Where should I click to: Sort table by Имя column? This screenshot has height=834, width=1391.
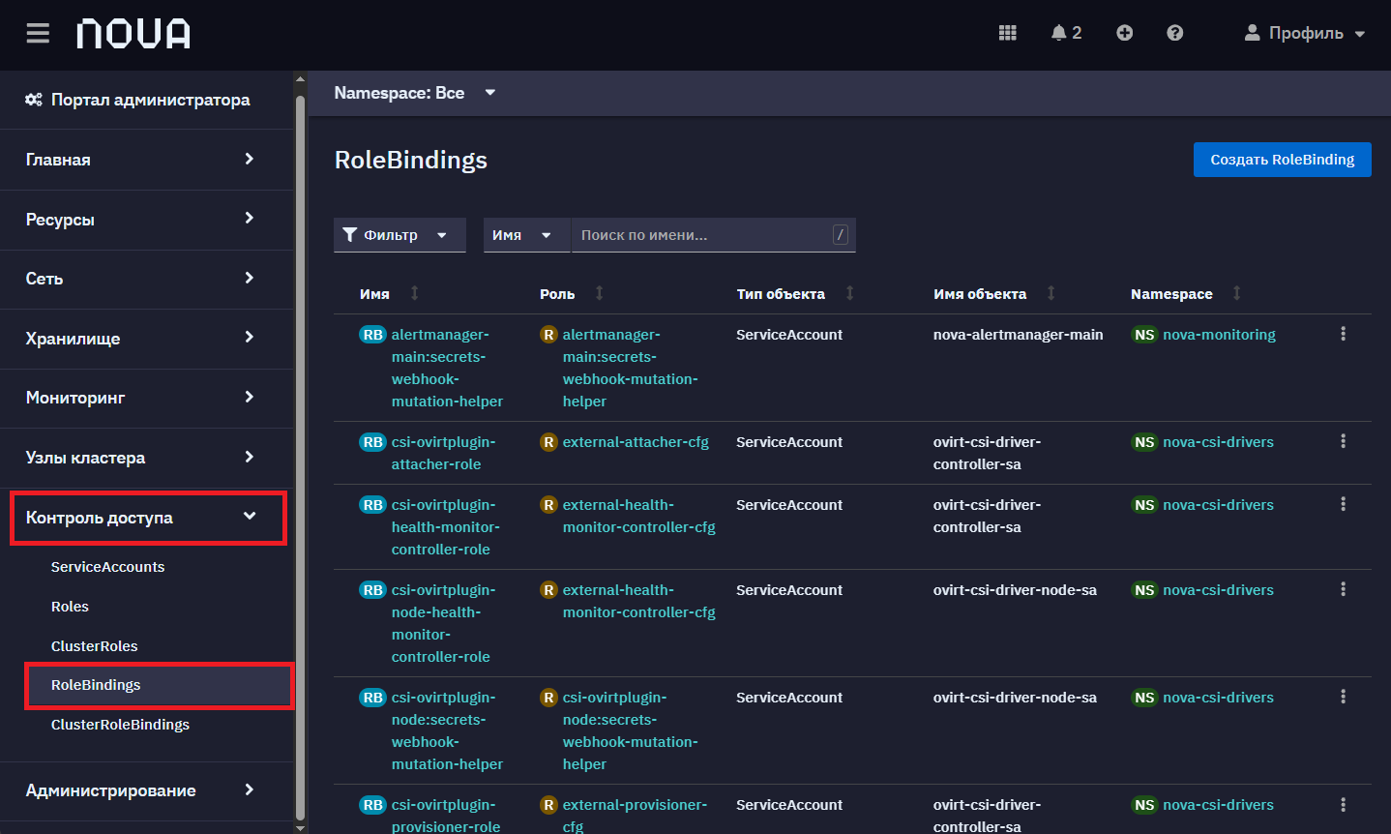click(x=389, y=294)
